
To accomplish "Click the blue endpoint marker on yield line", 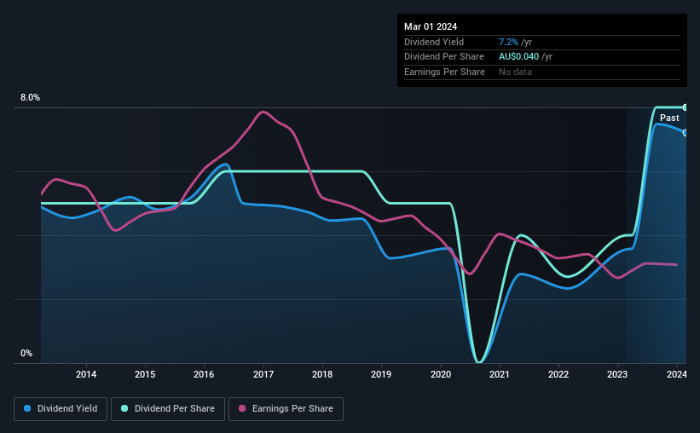I will click(x=686, y=133).
